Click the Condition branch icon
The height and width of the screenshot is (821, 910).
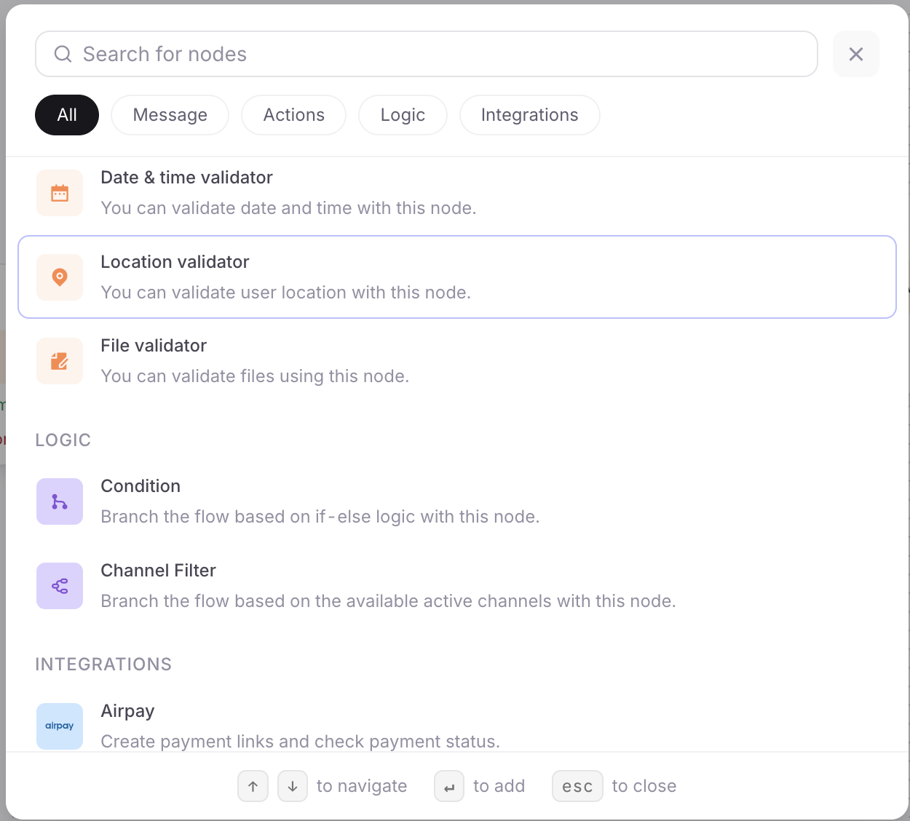[x=60, y=501]
